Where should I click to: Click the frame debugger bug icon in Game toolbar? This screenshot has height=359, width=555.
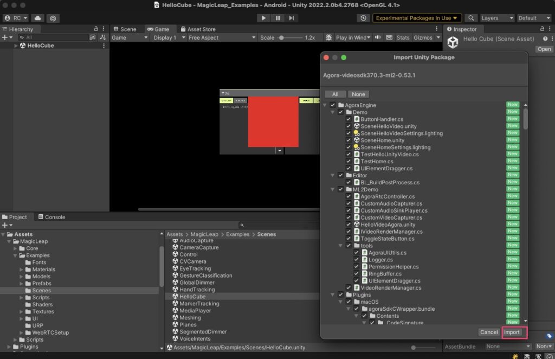pyautogui.click(x=328, y=37)
